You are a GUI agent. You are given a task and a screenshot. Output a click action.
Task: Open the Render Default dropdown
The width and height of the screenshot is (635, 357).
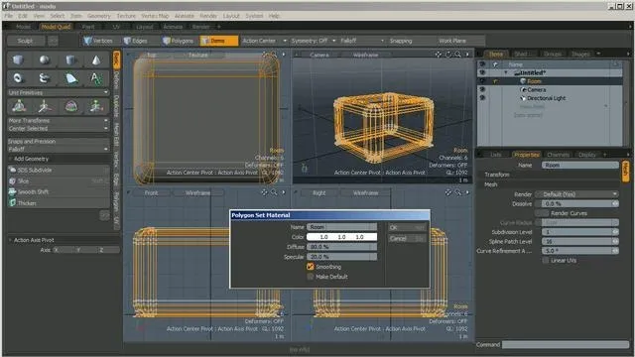[x=577, y=194]
